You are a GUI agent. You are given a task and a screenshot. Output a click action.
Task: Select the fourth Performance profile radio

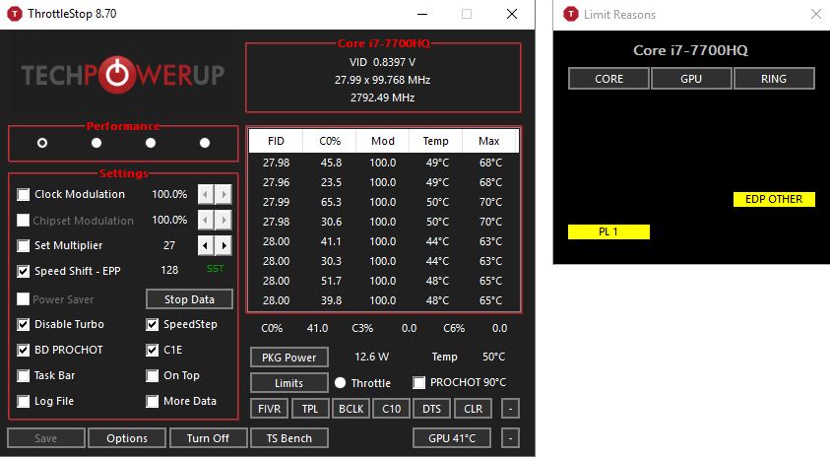click(x=205, y=143)
